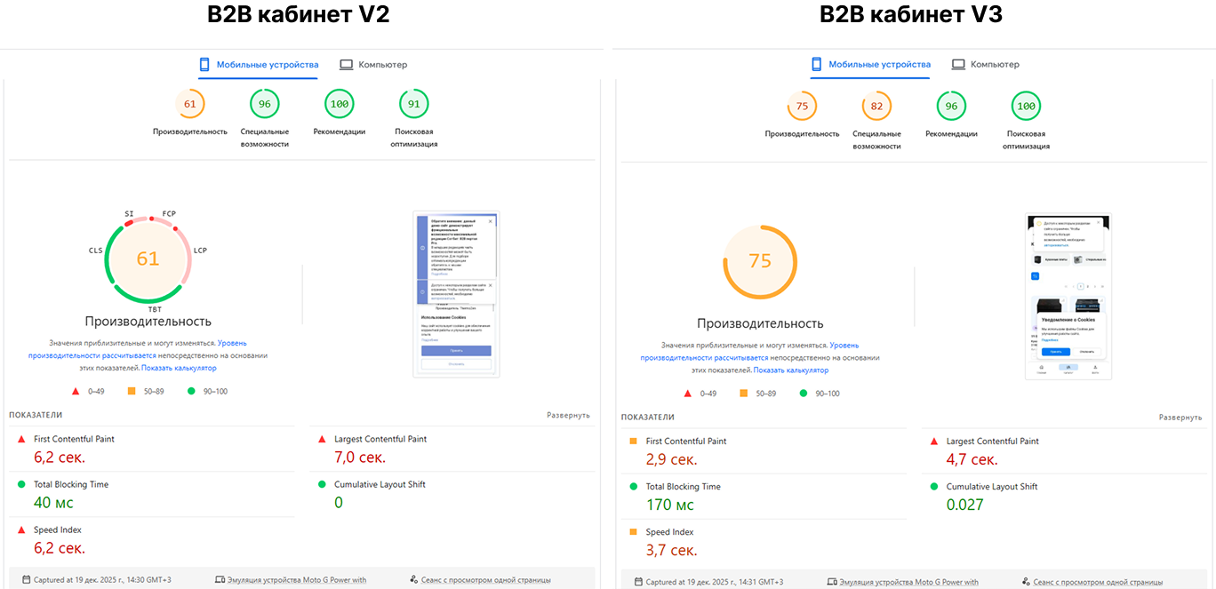Select Мобильные устройства tab in right report
Screen dimensions: 1216x589
coord(879,65)
